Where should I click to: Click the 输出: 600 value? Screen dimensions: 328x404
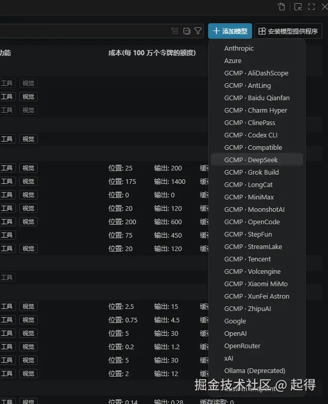click(x=168, y=222)
